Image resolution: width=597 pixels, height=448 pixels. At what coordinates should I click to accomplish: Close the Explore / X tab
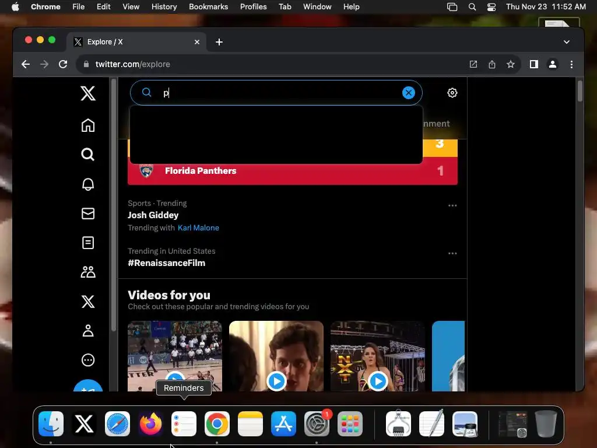point(197,42)
